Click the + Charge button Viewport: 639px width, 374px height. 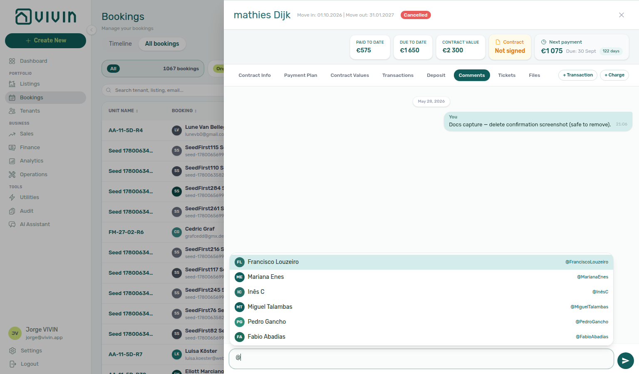tap(614, 75)
